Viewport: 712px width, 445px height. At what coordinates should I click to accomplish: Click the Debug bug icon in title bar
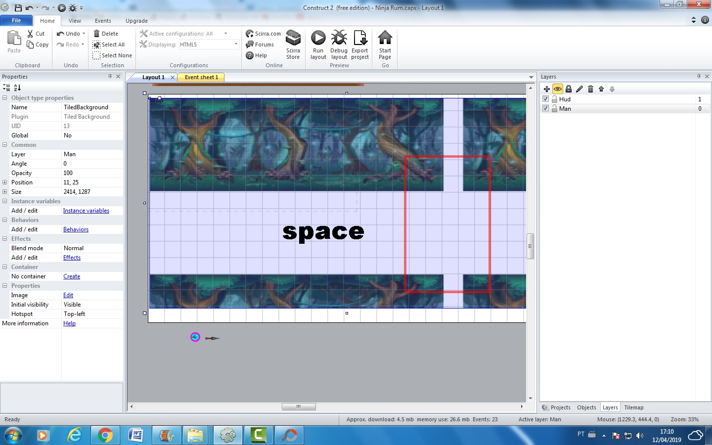[x=73, y=8]
